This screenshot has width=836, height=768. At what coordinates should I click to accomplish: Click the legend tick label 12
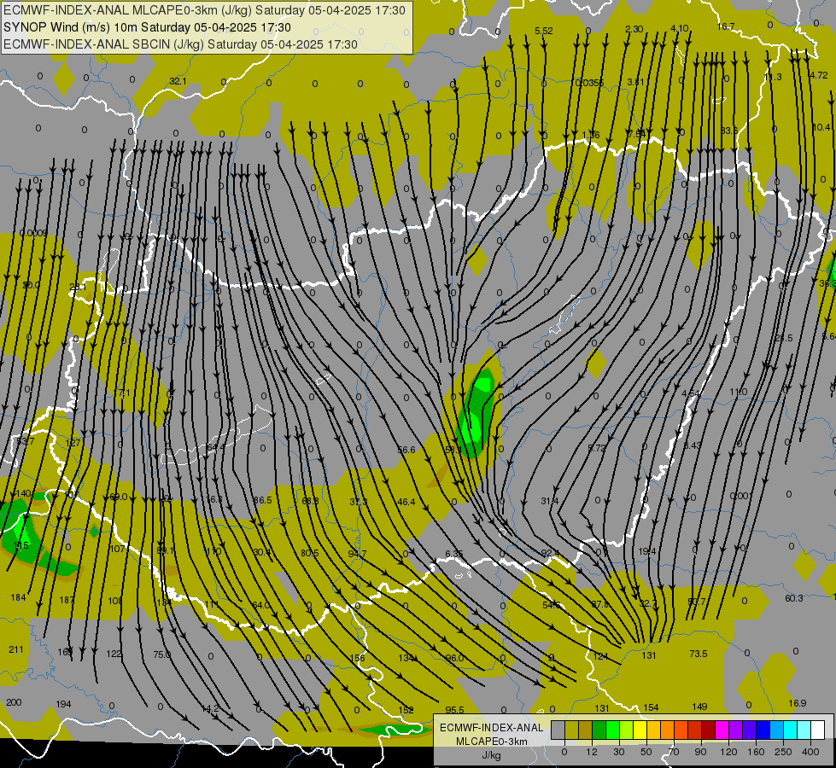[x=592, y=752]
